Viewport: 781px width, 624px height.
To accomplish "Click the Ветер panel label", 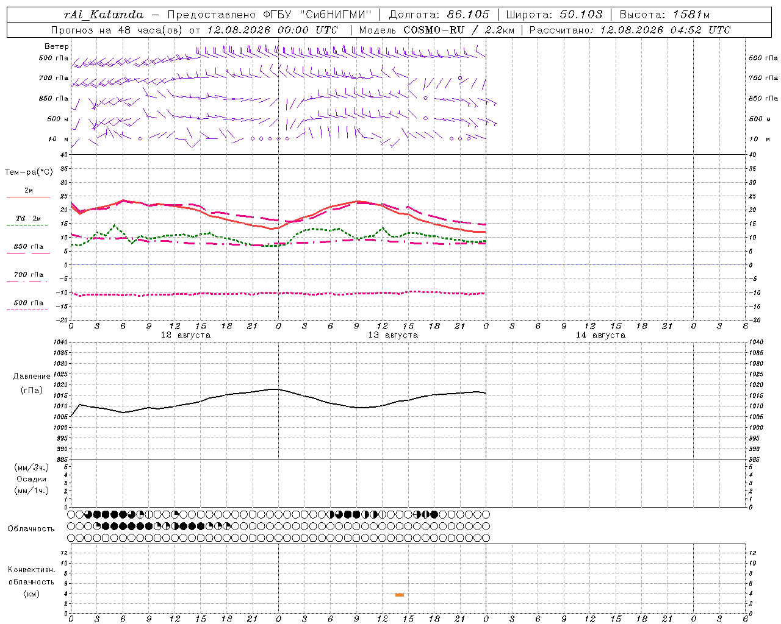I will (x=57, y=46).
